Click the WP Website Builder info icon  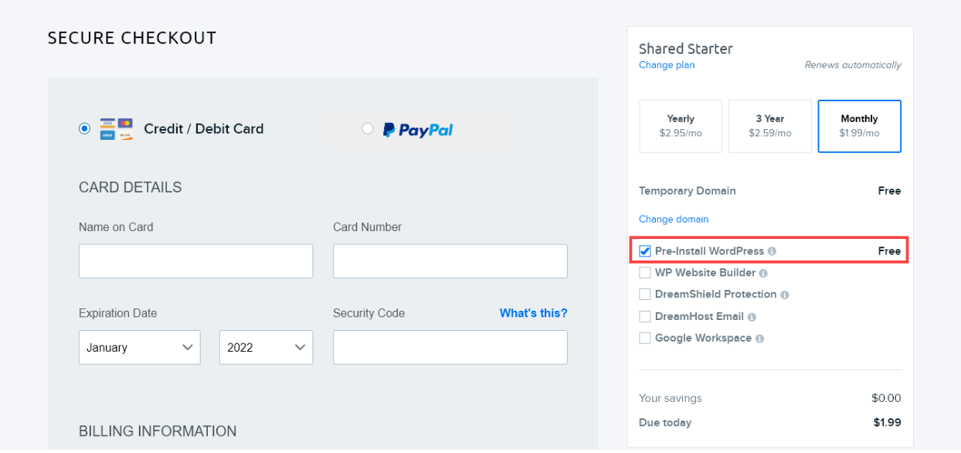click(764, 274)
